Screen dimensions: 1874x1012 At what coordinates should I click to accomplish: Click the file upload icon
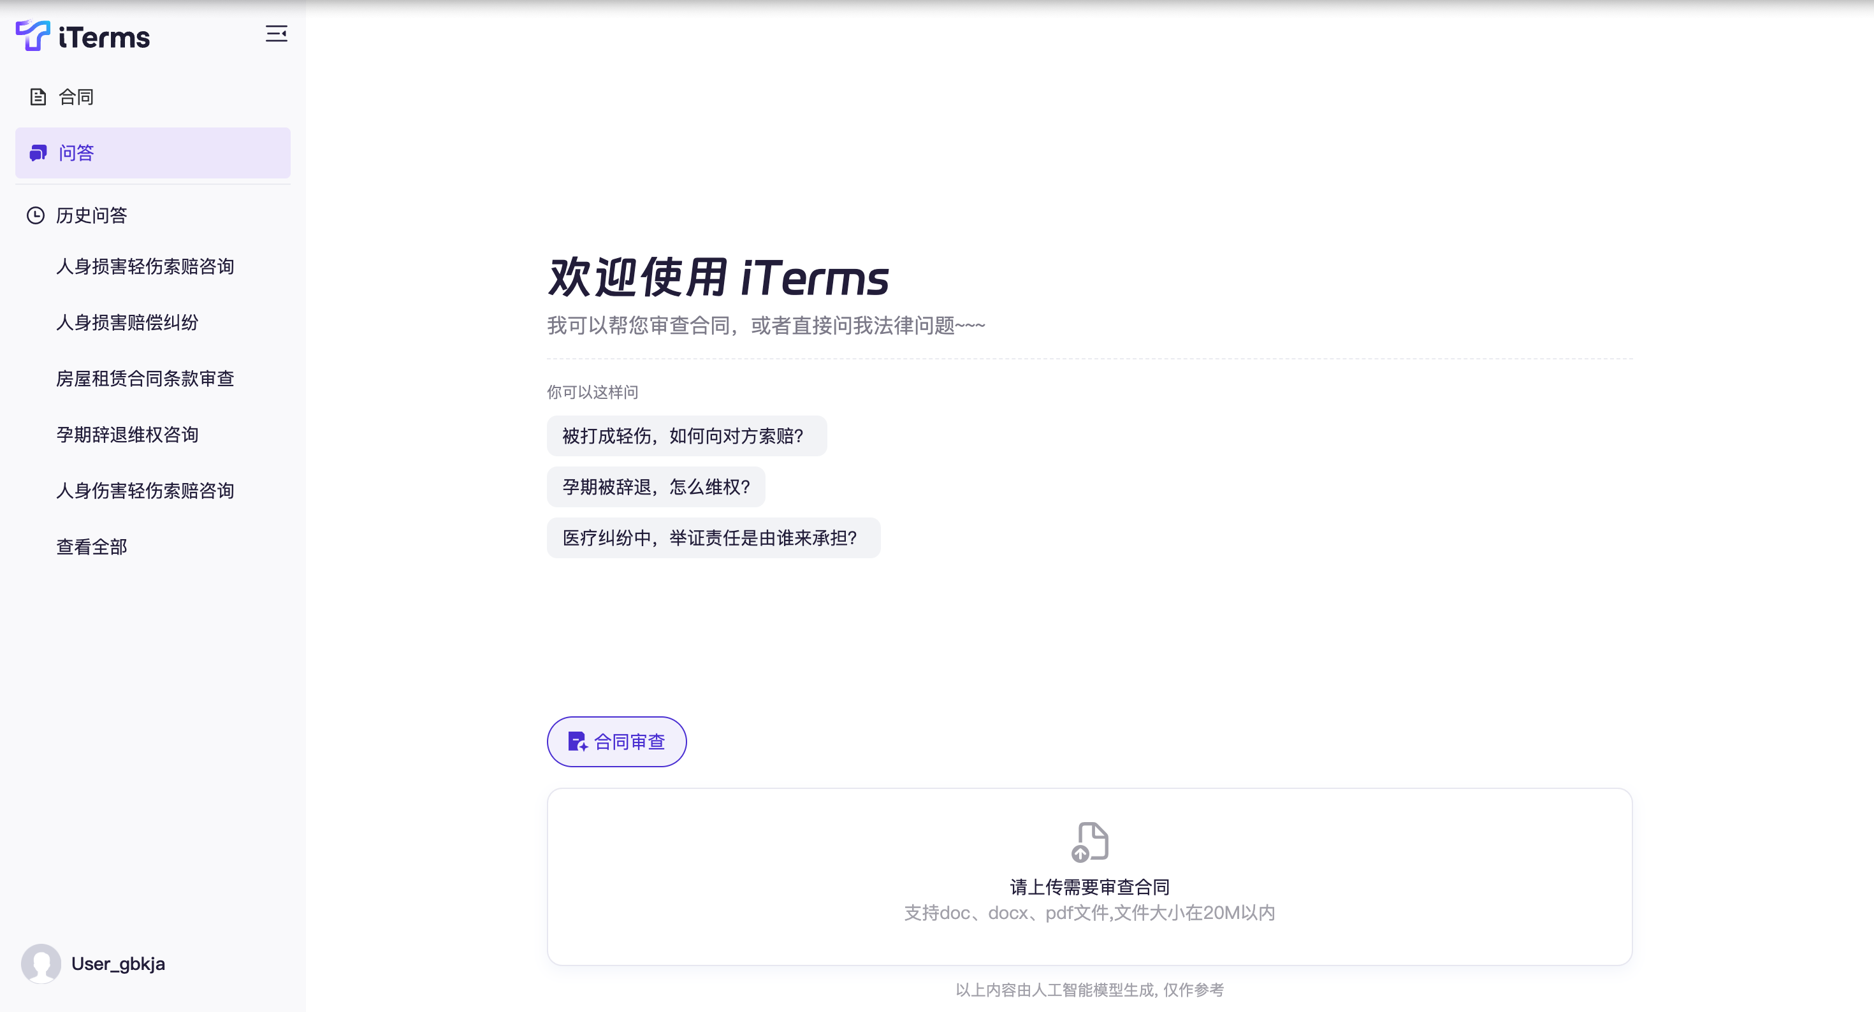[x=1089, y=842]
